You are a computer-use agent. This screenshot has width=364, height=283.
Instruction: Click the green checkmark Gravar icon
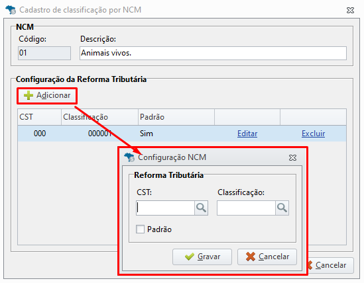[x=190, y=257]
